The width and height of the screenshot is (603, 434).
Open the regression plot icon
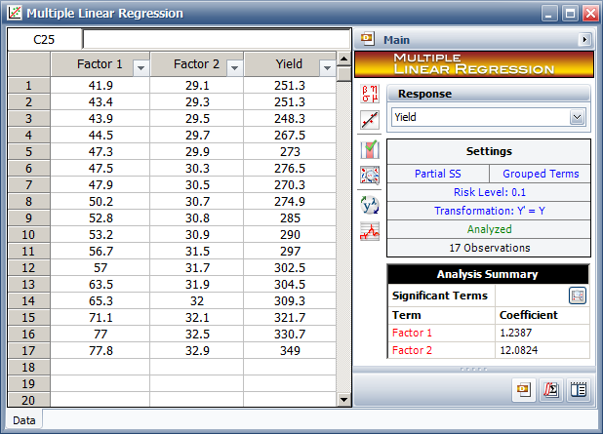point(370,120)
